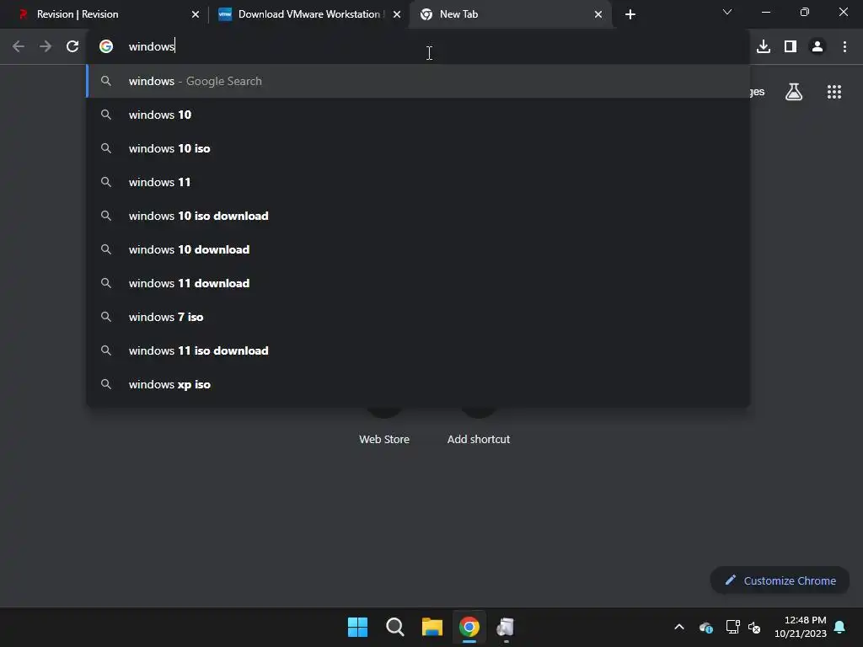
Task: Close the Revision | Revision tab
Action: [195, 14]
